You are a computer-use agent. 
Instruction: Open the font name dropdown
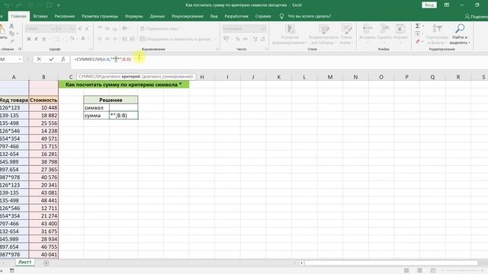click(53, 29)
